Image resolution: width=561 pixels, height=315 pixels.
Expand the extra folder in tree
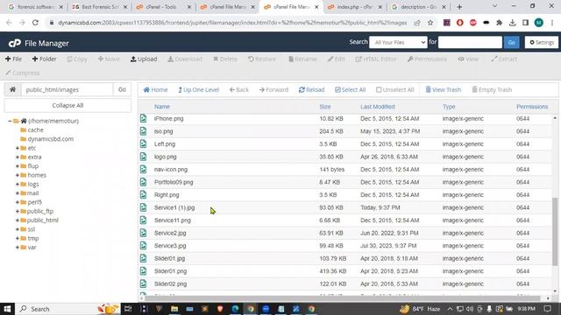coord(18,157)
